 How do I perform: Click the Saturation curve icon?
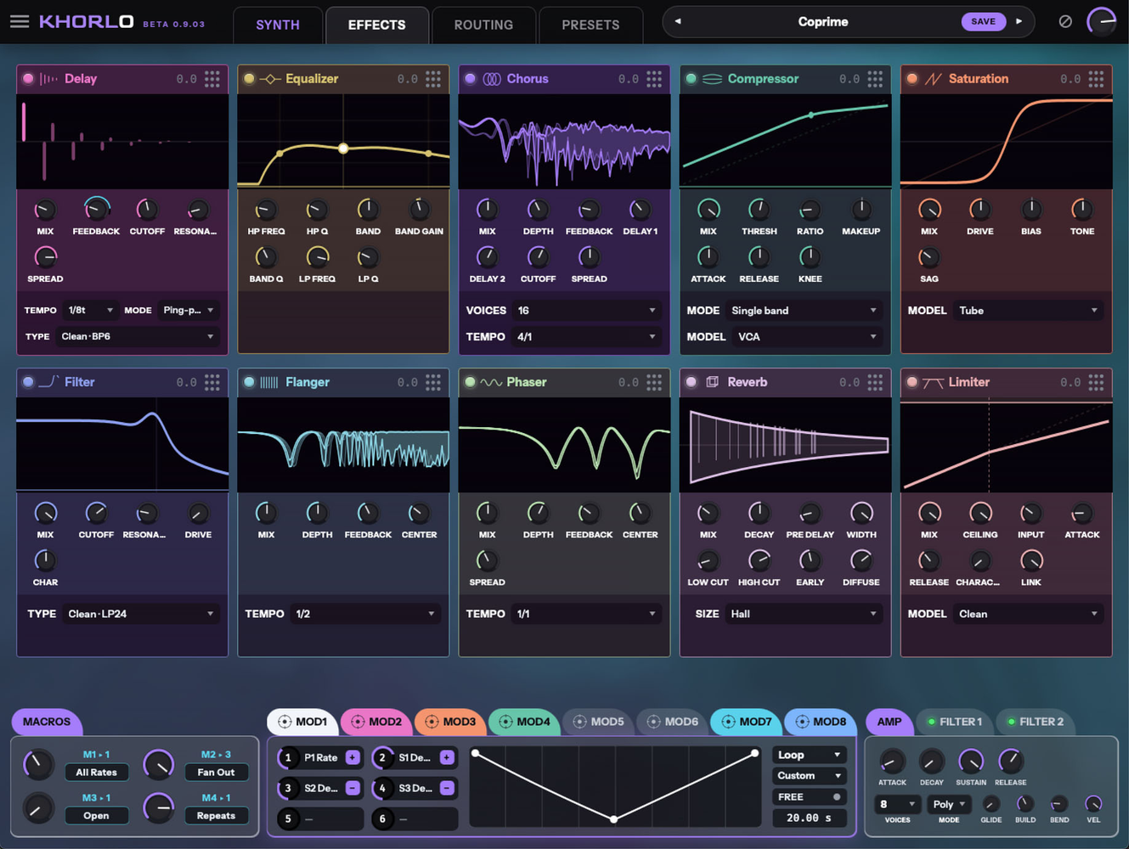[x=934, y=79]
